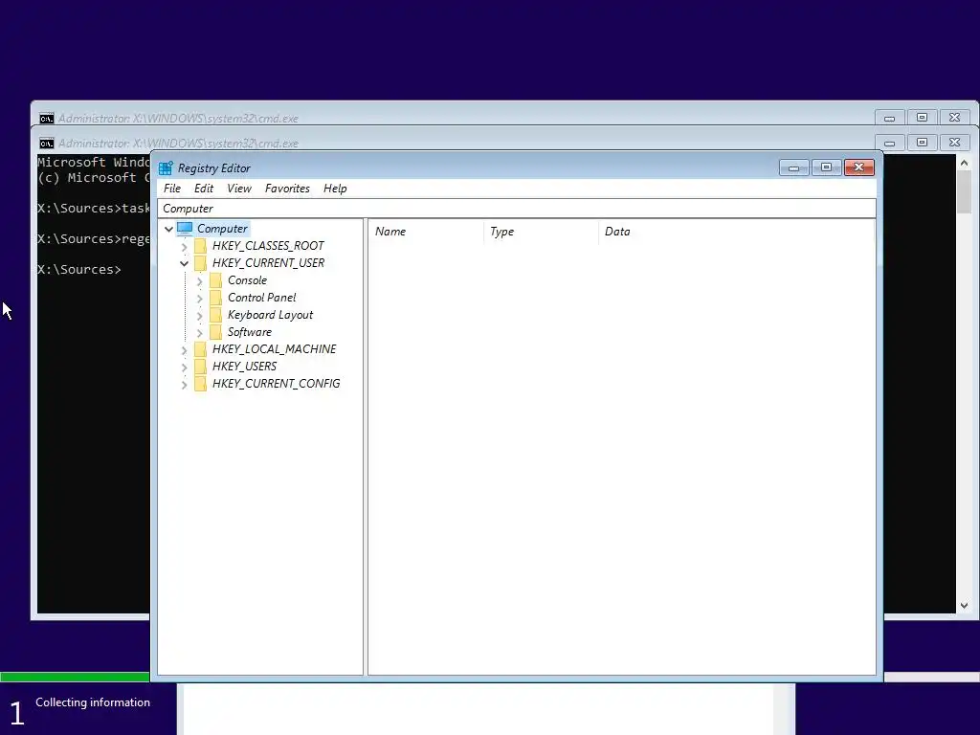Viewport: 980px width, 735px height.
Task: Select the HKEY_CLASSES_ROOT label
Action: pyautogui.click(x=268, y=246)
